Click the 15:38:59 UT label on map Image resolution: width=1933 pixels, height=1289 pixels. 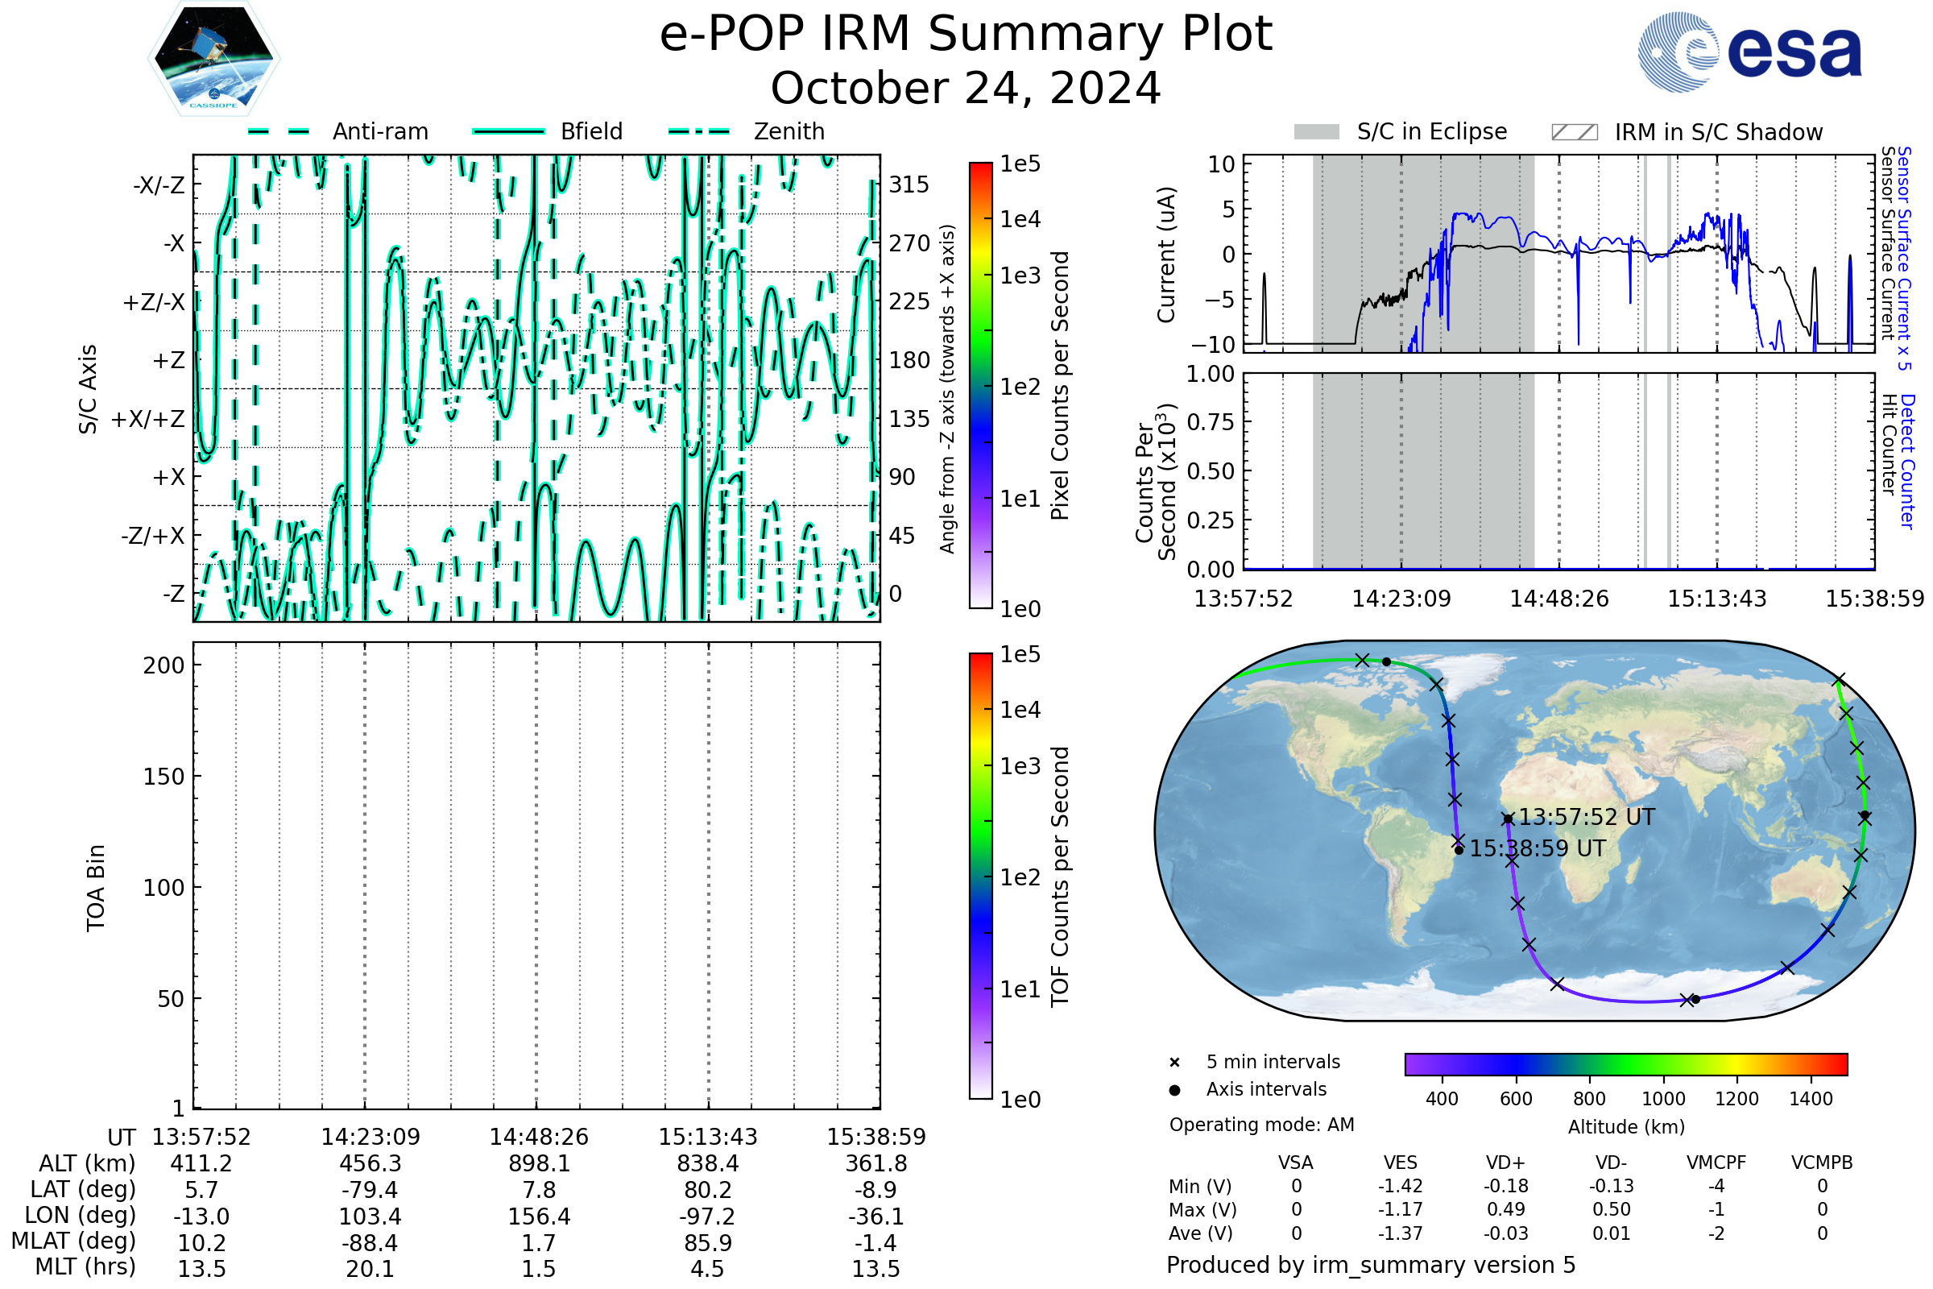point(1537,848)
